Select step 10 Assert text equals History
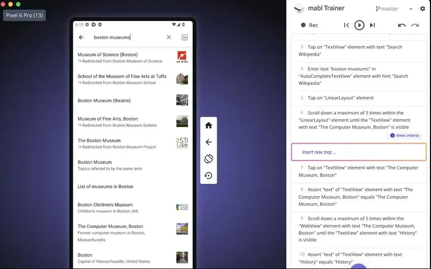The image size is (431, 269). [x=359, y=258]
